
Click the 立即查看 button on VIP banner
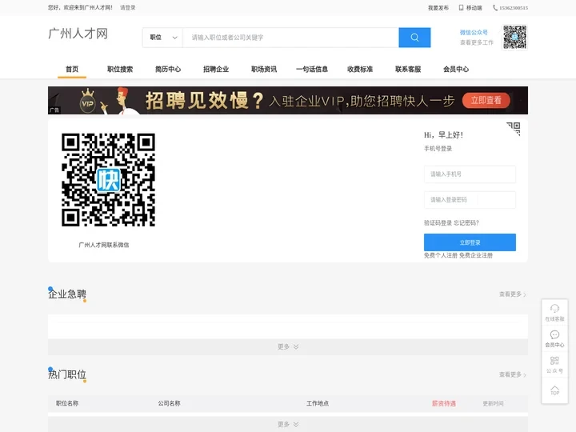click(x=486, y=100)
